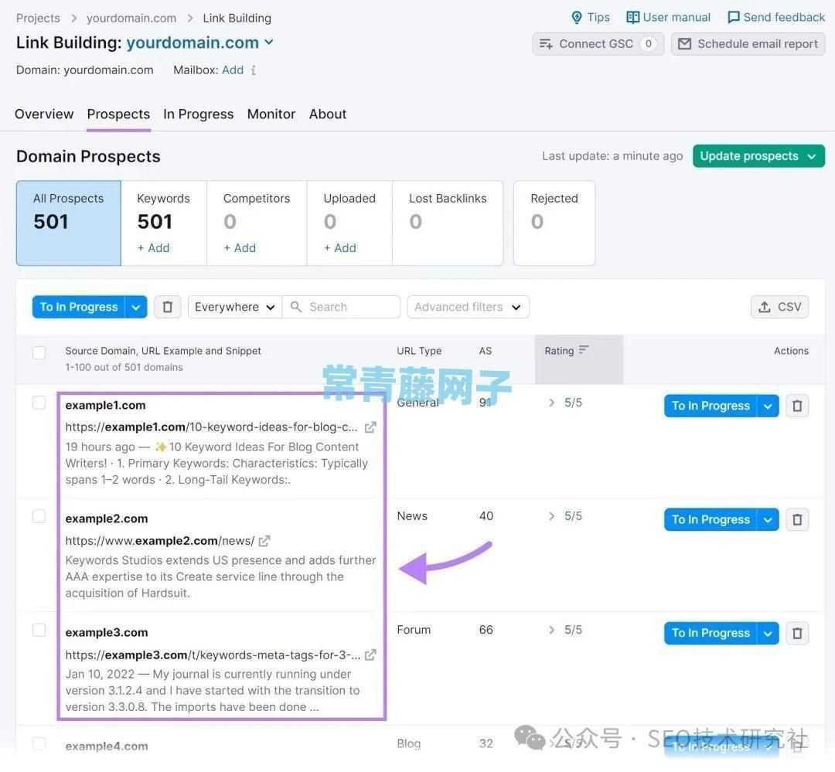The height and width of the screenshot is (772, 835).
Task: Select the All Prospects 501 card
Action: coord(69,223)
